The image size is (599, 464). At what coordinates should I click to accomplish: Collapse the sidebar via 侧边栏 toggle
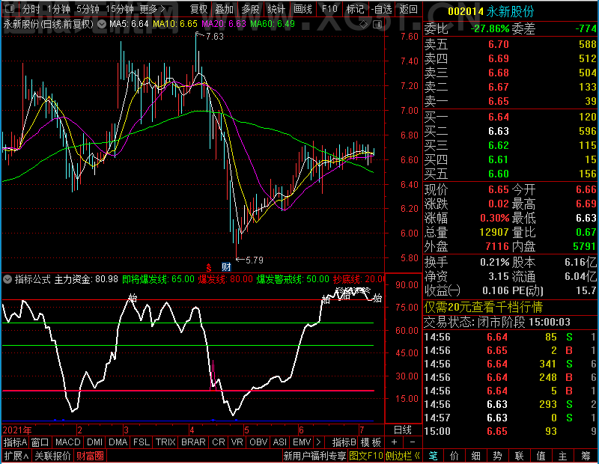pos(403,456)
